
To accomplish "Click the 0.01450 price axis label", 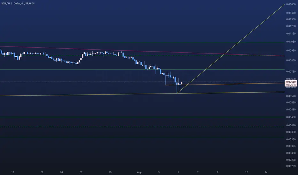I will coord(291,13).
